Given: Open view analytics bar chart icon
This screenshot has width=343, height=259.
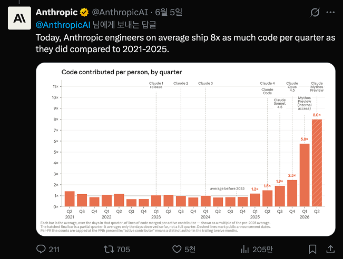Looking at the screenshot, I should (x=245, y=249).
